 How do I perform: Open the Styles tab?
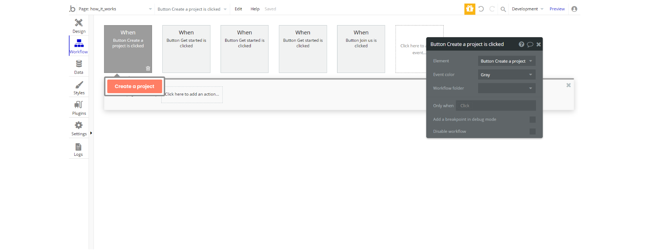(x=79, y=87)
